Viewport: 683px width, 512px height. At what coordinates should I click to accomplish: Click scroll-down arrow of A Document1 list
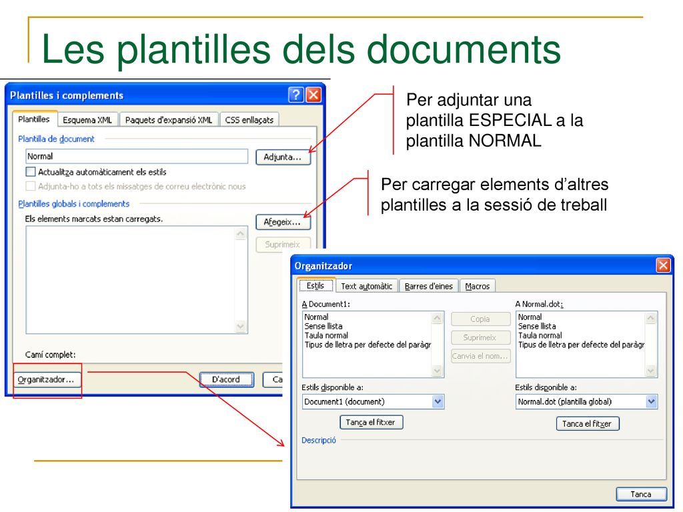click(x=437, y=371)
